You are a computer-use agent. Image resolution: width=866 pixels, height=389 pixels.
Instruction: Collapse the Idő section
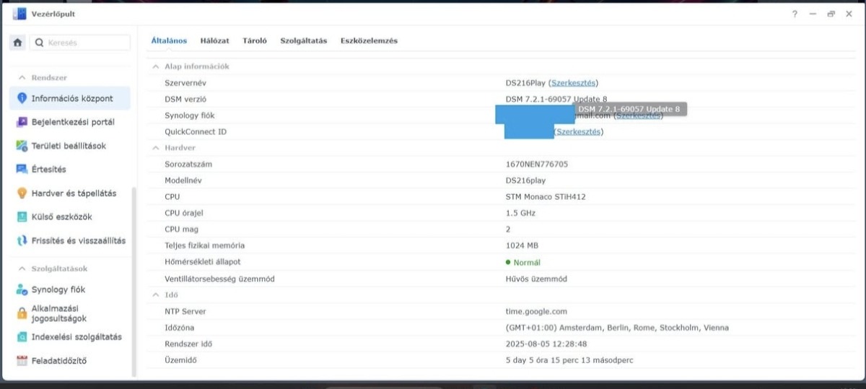155,295
